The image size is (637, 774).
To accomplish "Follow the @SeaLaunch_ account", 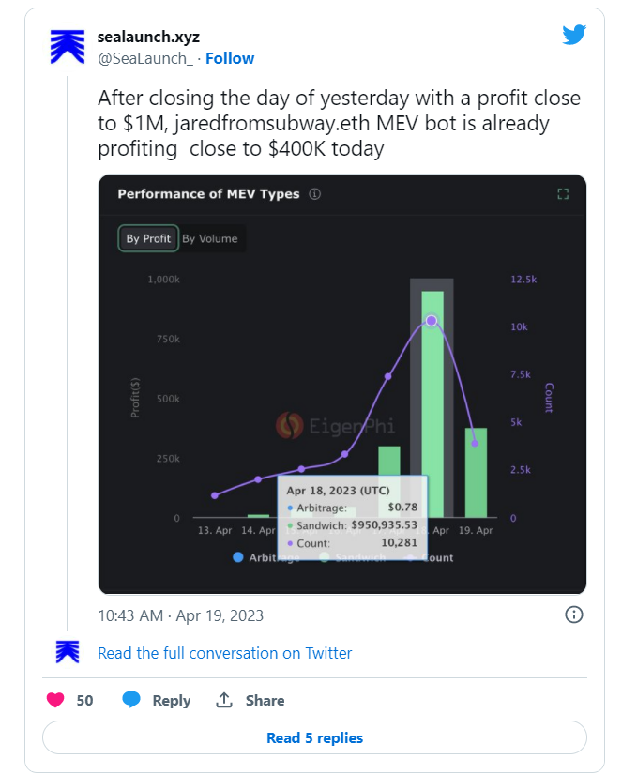I will pyautogui.click(x=230, y=58).
